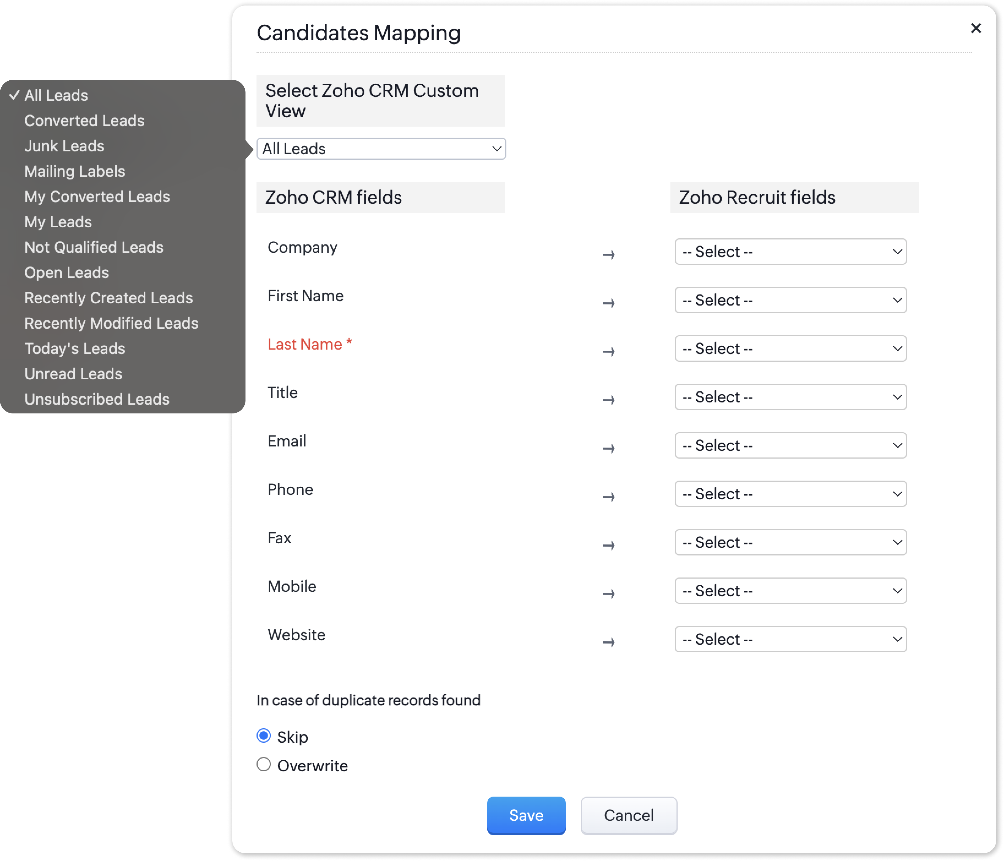Image resolution: width=1004 pixels, height=861 pixels.
Task: Open the Fax field Select dropdown
Action: coord(790,542)
